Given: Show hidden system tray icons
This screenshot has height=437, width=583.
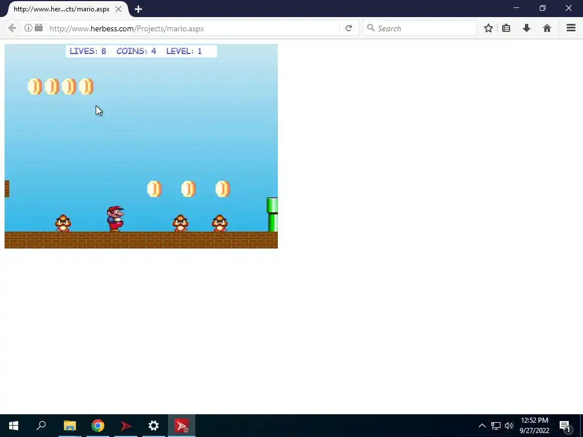Looking at the screenshot, I should [x=482, y=426].
